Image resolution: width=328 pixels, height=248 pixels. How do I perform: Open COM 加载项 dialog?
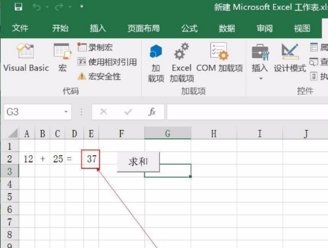coord(219,57)
